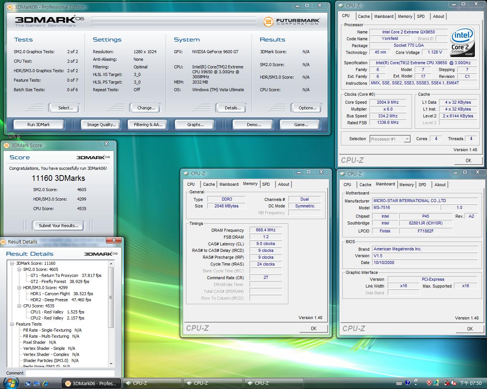Click the Intel Core 2 Extreme logo

pos(462,42)
